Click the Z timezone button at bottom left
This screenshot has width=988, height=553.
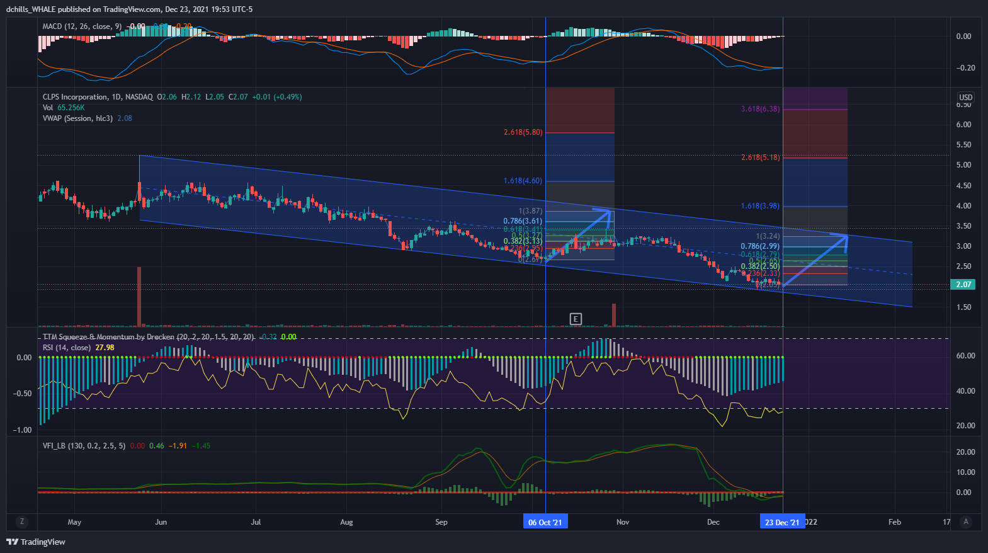click(22, 522)
